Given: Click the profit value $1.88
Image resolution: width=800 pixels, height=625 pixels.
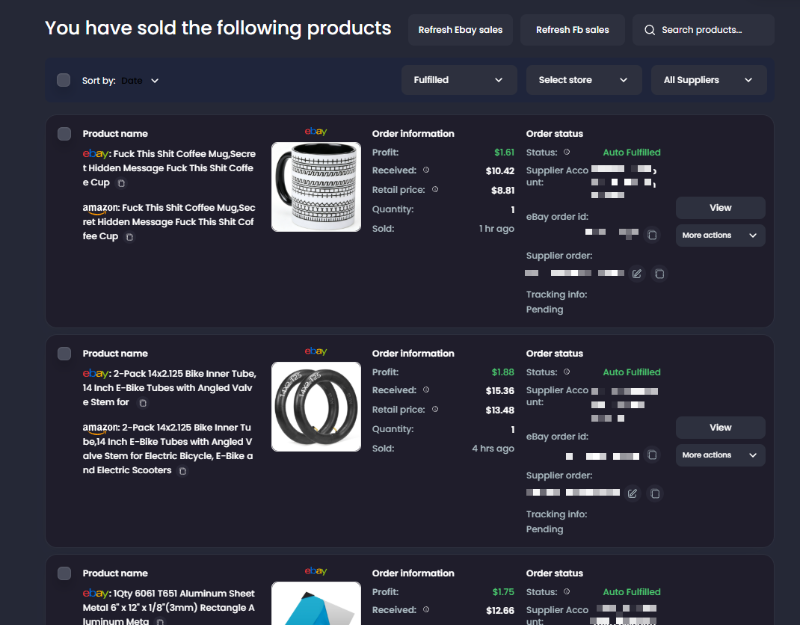Looking at the screenshot, I should tap(502, 372).
